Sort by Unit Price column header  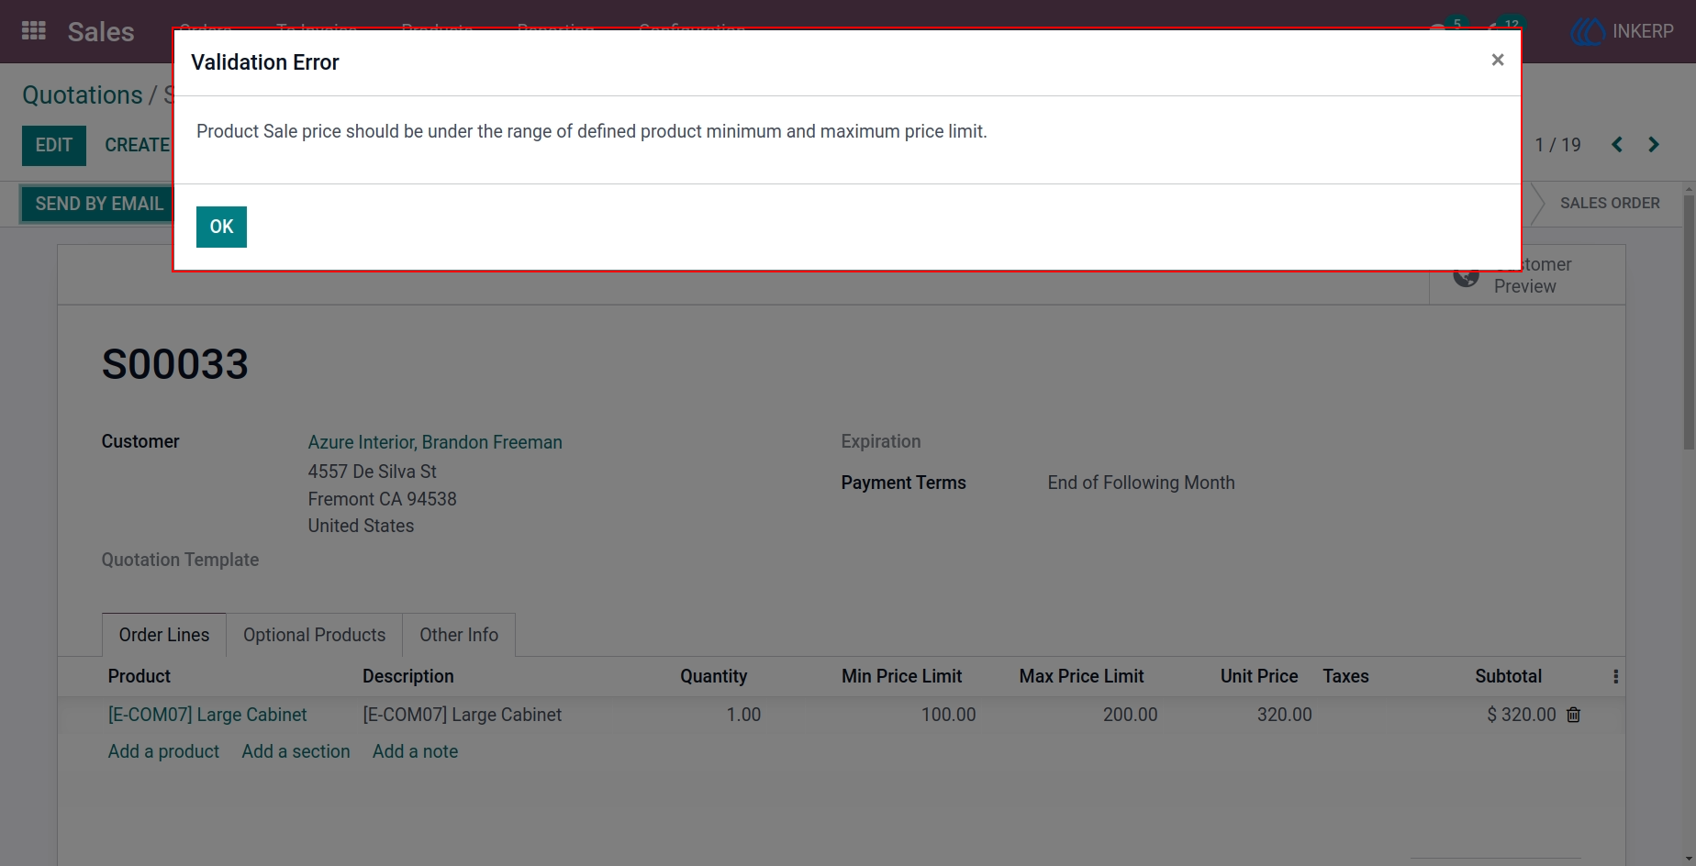coord(1259,676)
